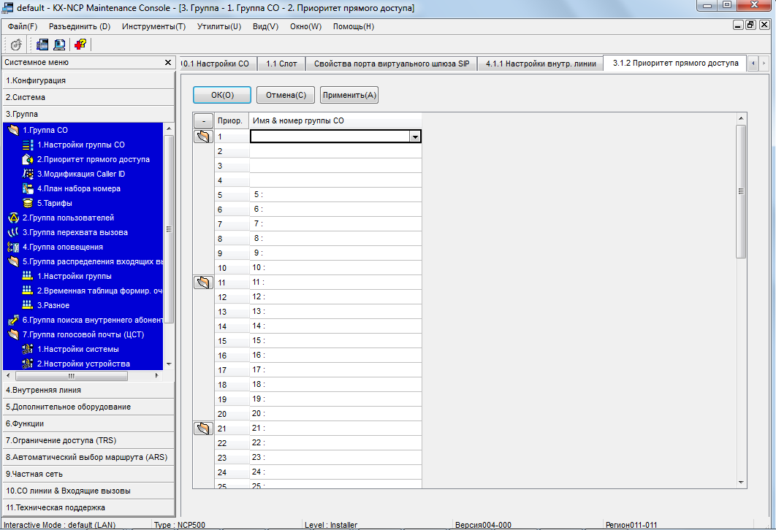Switch to the 1.1 Слот tab
776x530 pixels.
(281, 64)
